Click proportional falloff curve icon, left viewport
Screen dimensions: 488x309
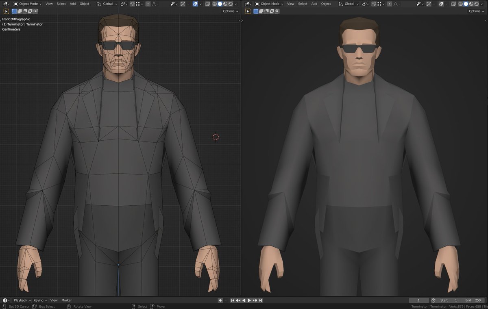155,4
